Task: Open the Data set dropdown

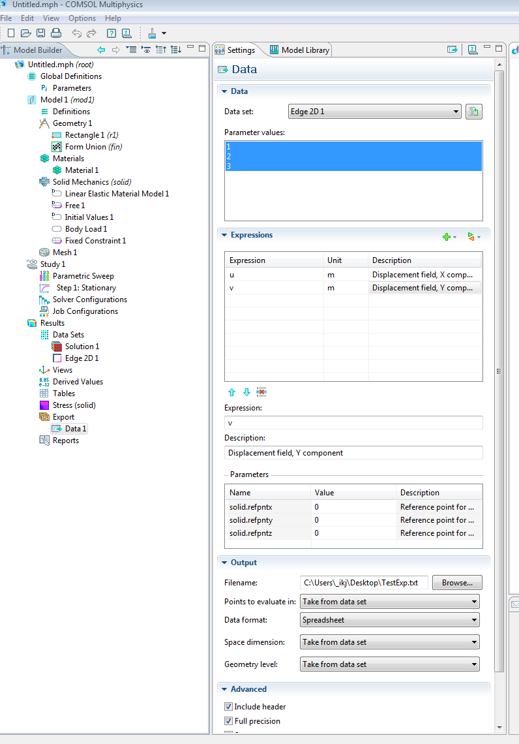Action: click(374, 112)
